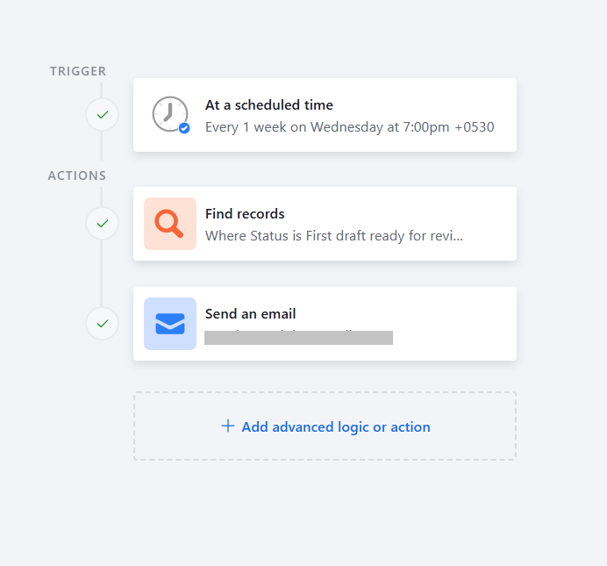This screenshot has width=607, height=566.
Task: Click the "Where Status is First draft" condition text
Action: [333, 236]
